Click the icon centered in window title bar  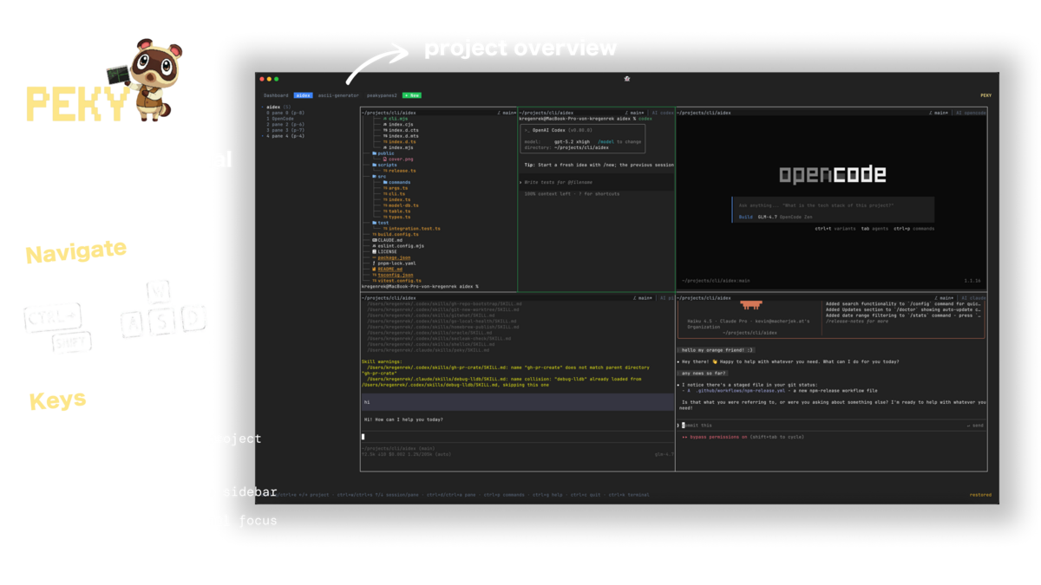tap(627, 79)
